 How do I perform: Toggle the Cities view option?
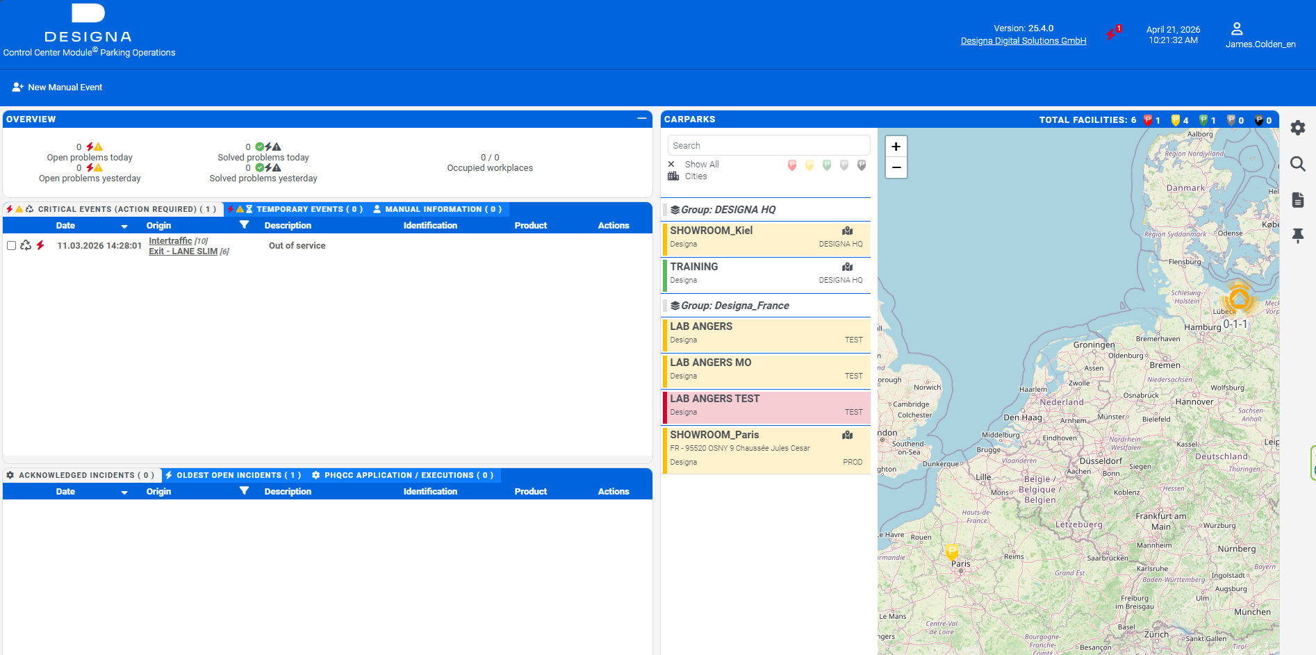click(696, 176)
